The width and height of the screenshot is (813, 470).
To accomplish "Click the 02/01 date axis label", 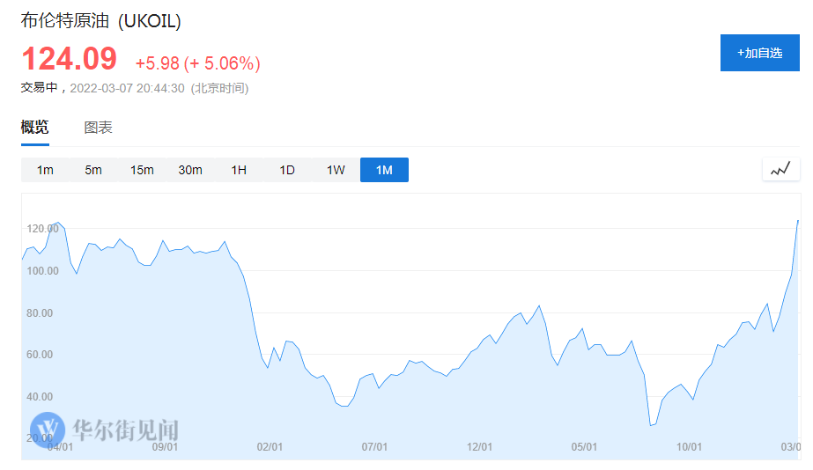I will point(270,447).
